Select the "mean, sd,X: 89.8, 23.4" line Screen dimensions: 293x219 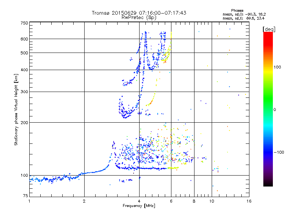244,18
